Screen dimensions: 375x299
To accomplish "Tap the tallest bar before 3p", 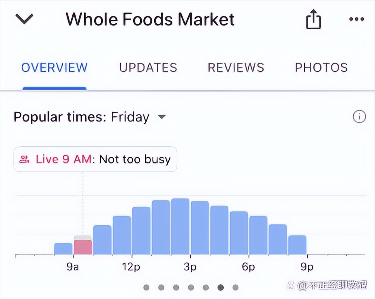I will 180,227.
